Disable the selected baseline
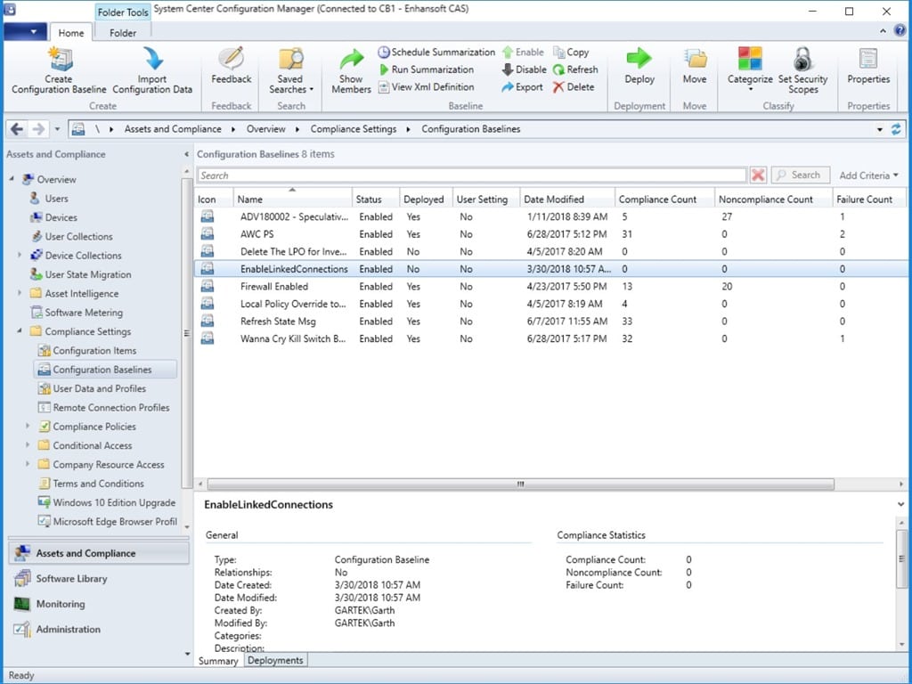This screenshot has height=684, width=912. coord(524,69)
